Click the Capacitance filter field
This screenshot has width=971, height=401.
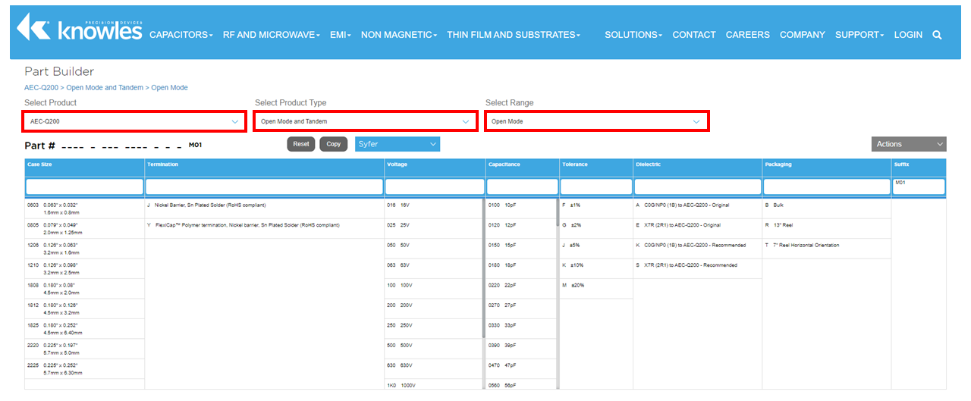[523, 186]
